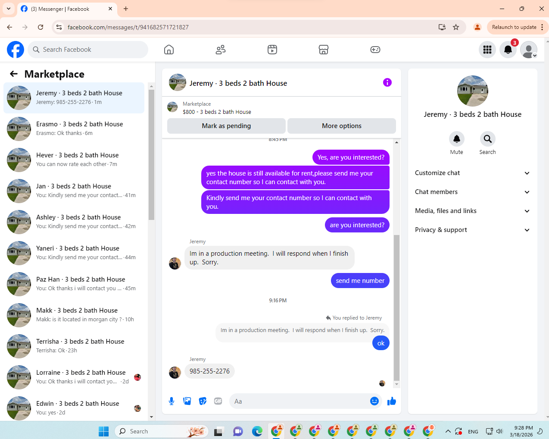
Task: Click the scroll down arrow in conversation
Action: [397, 385]
